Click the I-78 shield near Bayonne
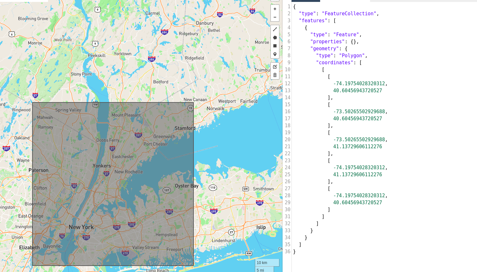 click(x=62, y=236)
